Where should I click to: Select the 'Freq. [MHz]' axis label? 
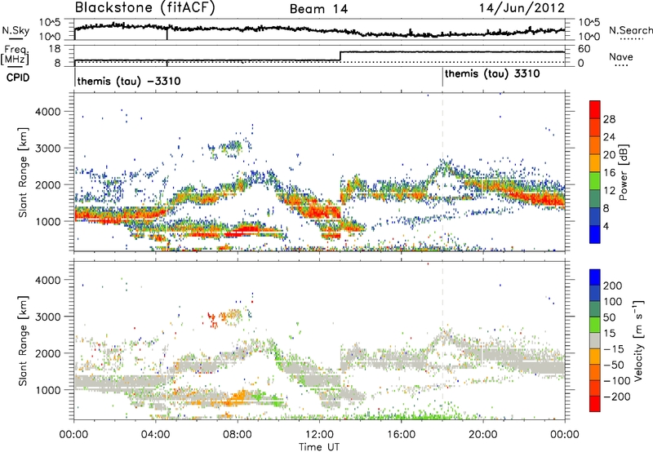pos(15,55)
